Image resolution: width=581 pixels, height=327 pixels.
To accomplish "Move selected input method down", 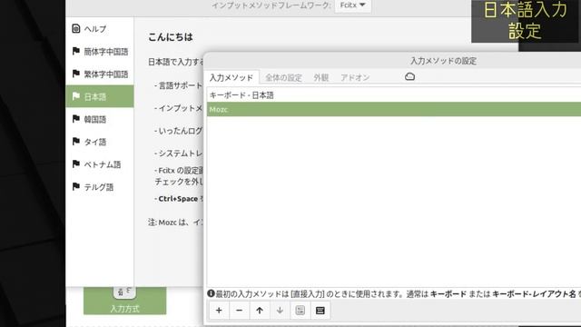I will click(280, 311).
